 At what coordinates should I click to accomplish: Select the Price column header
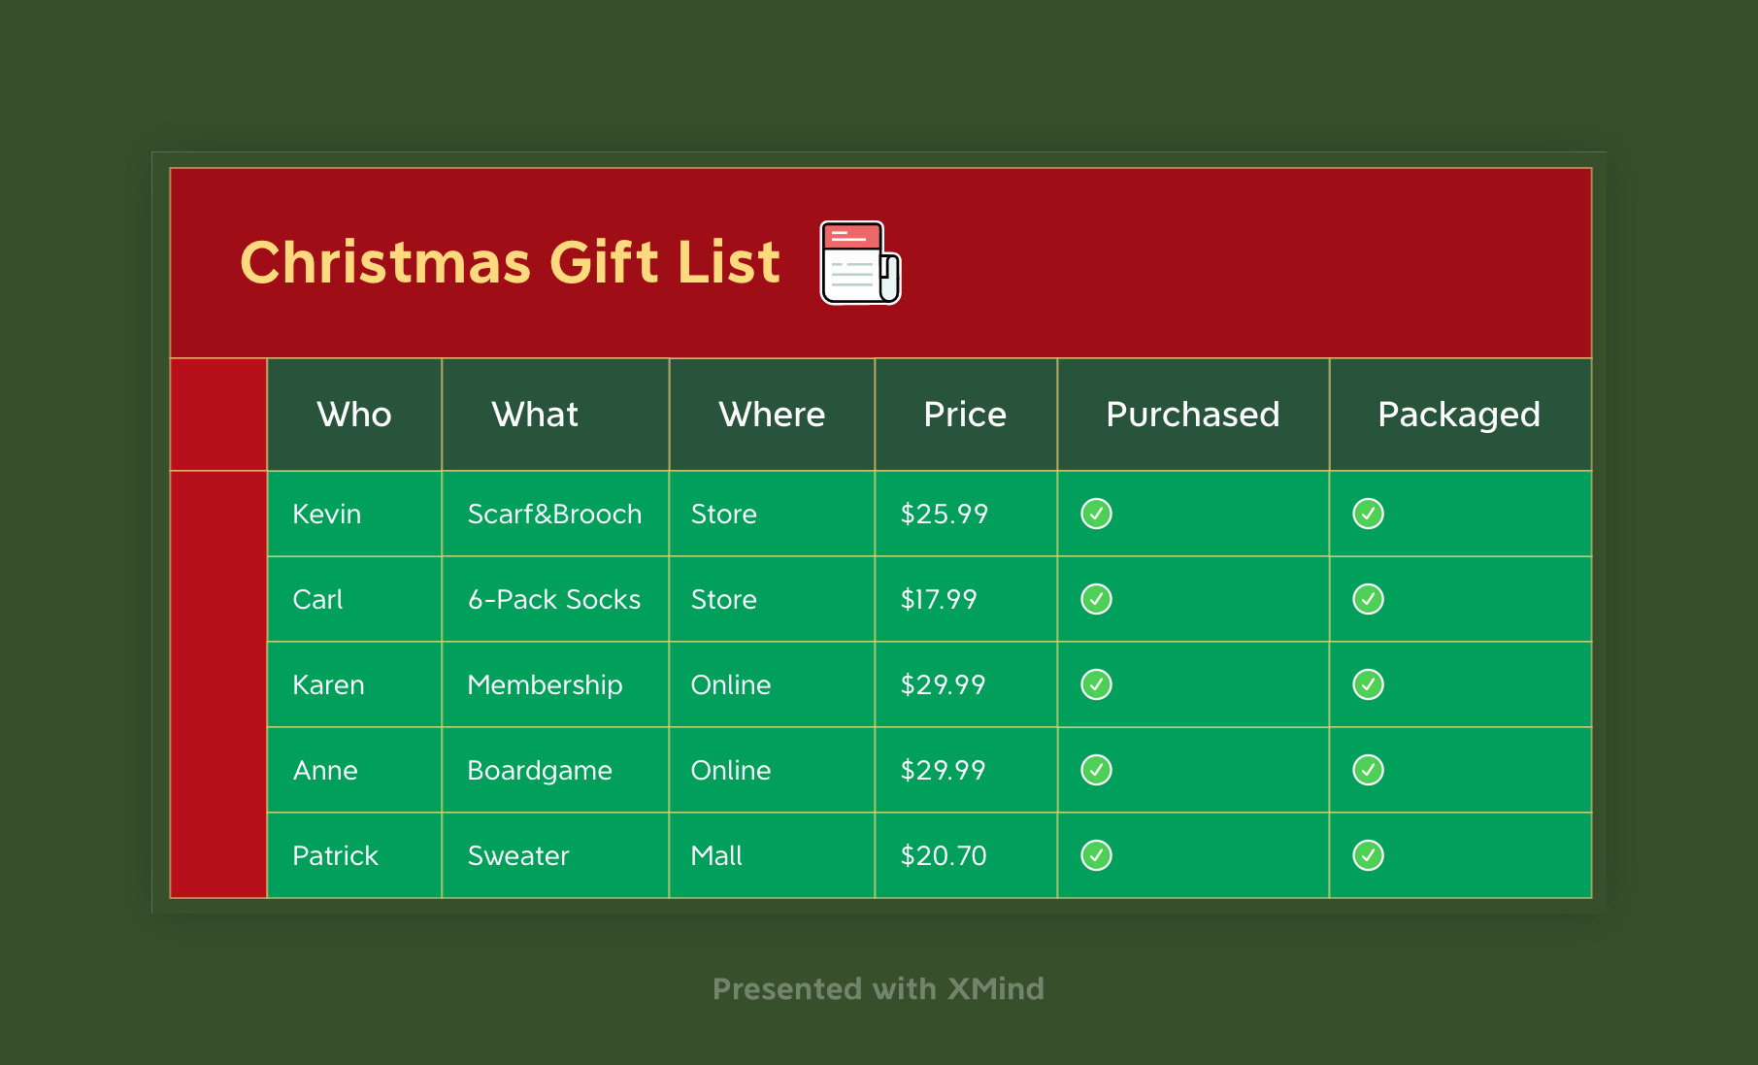[966, 415]
